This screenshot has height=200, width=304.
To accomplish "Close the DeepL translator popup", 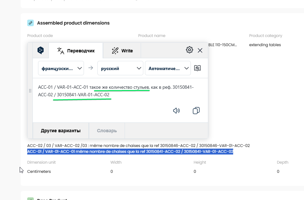I will 200,50.
